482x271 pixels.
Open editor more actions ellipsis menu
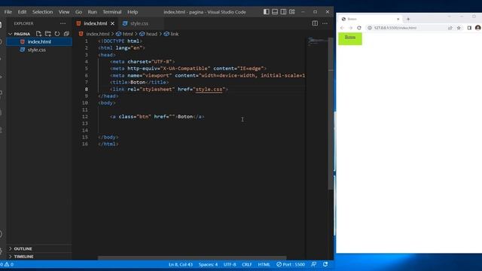pyautogui.click(x=325, y=23)
